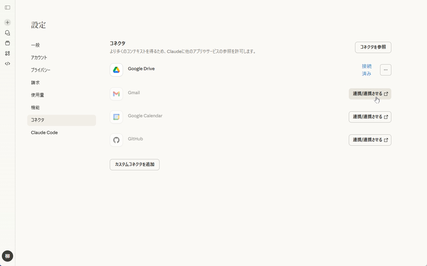Click the Google Drive logo icon
Screen dimensions: 427x266
coord(116,70)
